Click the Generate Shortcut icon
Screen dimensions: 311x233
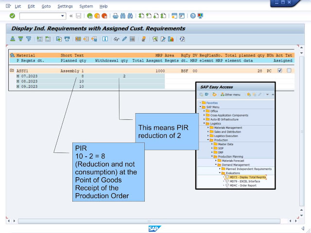[182, 16]
